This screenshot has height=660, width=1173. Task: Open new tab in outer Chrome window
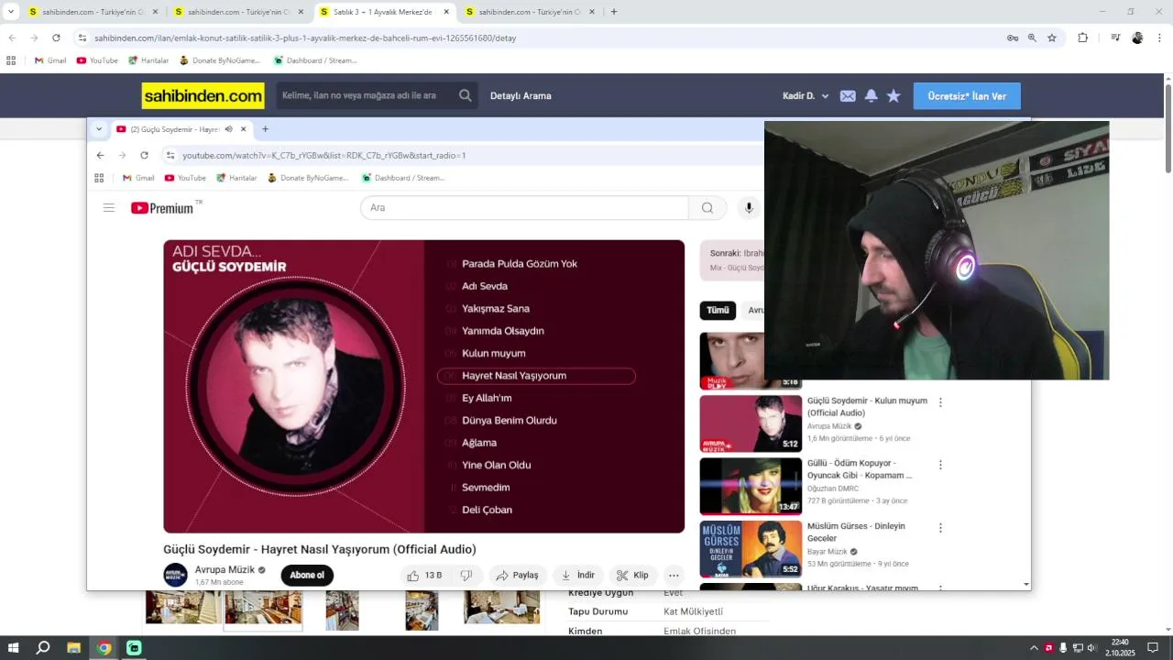[x=614, y=12]
